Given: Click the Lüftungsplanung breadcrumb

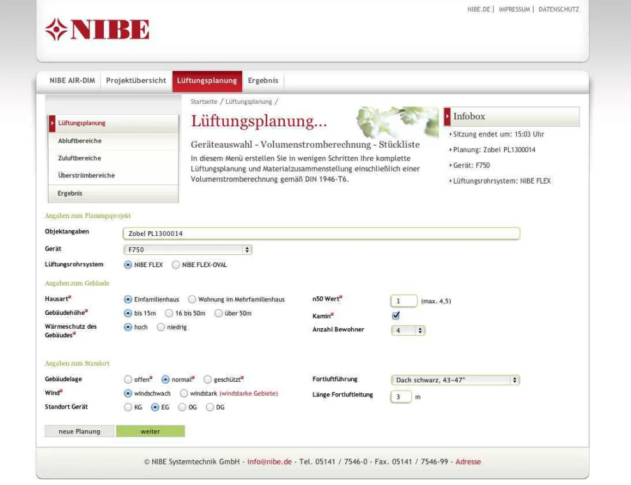Looking at the screenshot, I should pyautogui.click(x=249, y=102).
